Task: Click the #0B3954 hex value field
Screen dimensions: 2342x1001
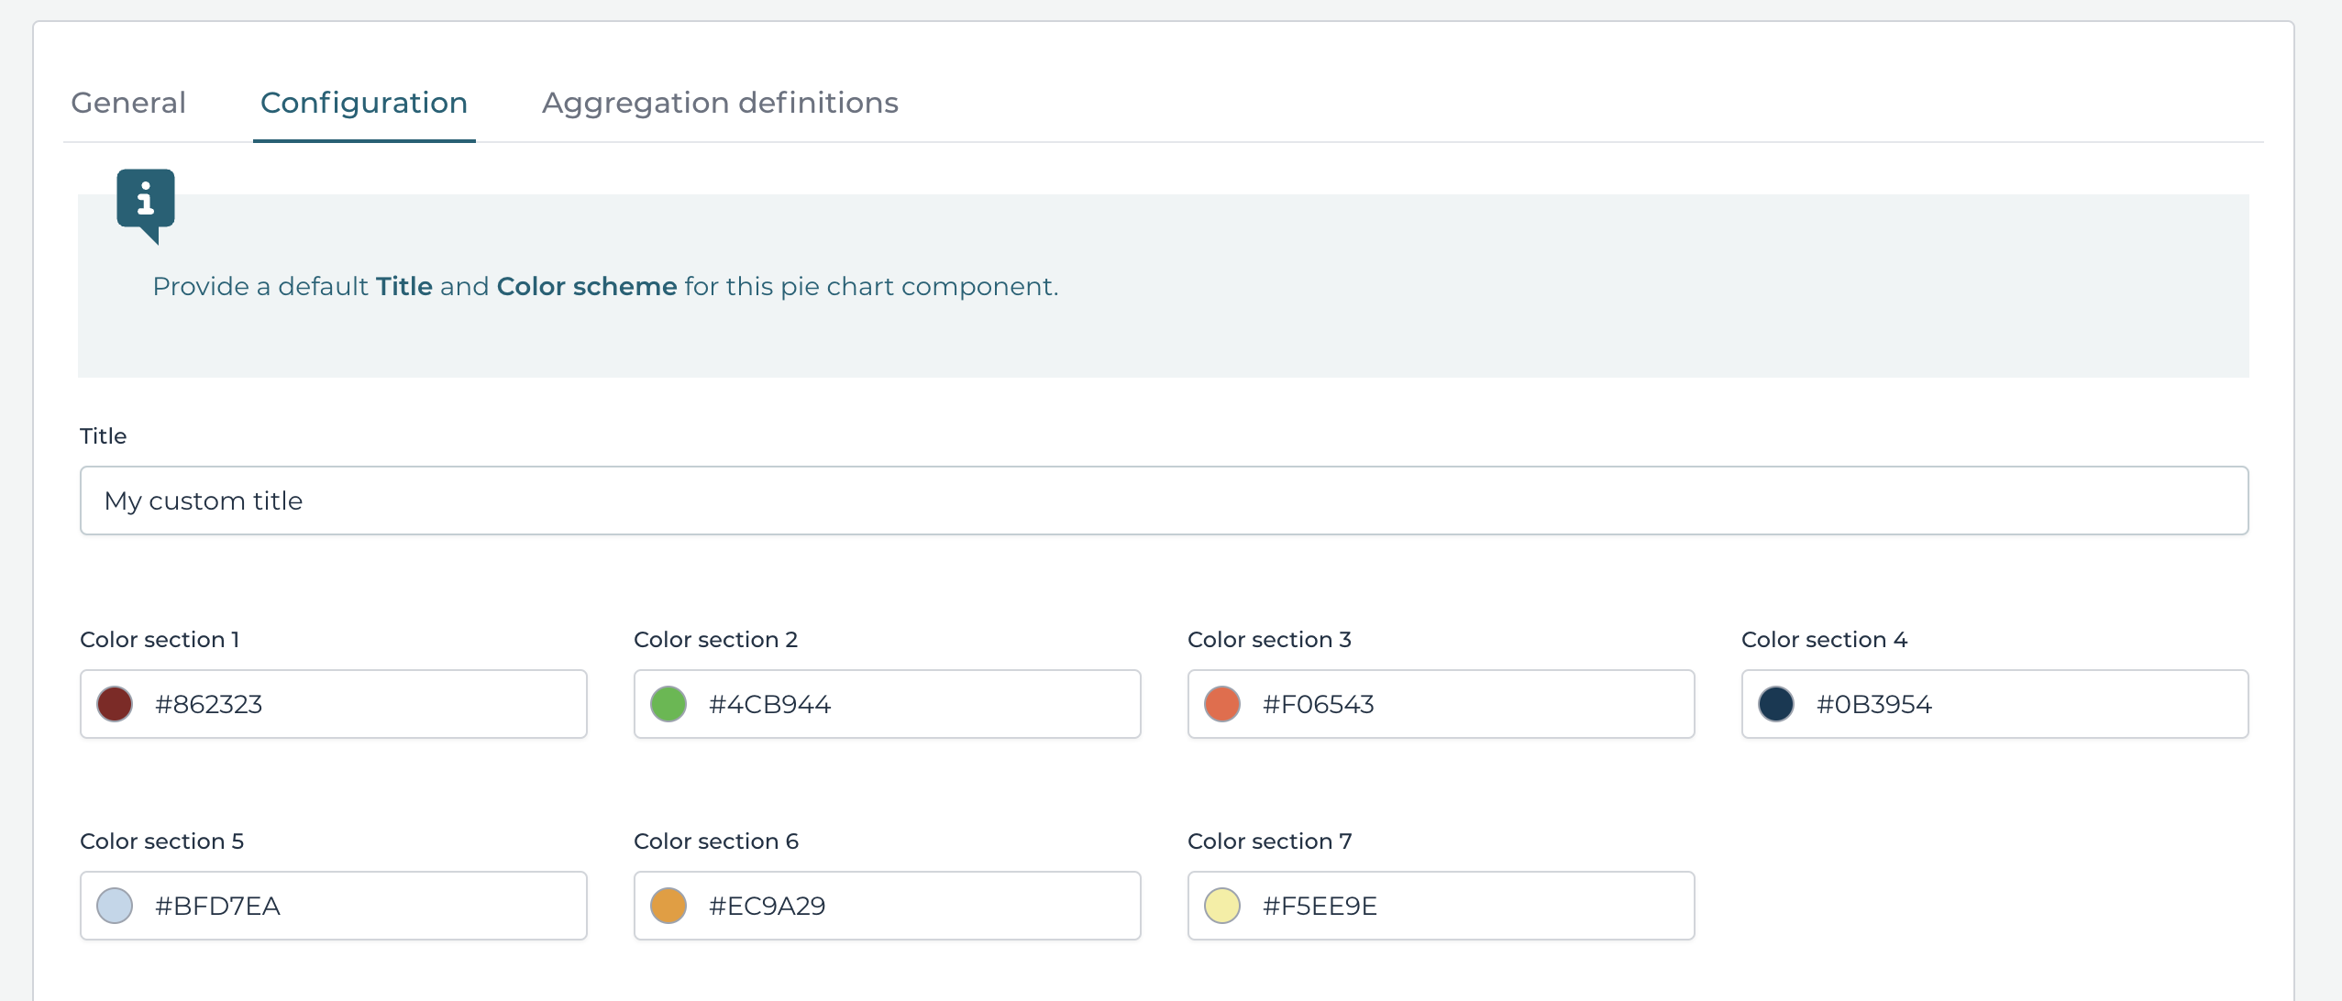Action: tap(1873, 704)
